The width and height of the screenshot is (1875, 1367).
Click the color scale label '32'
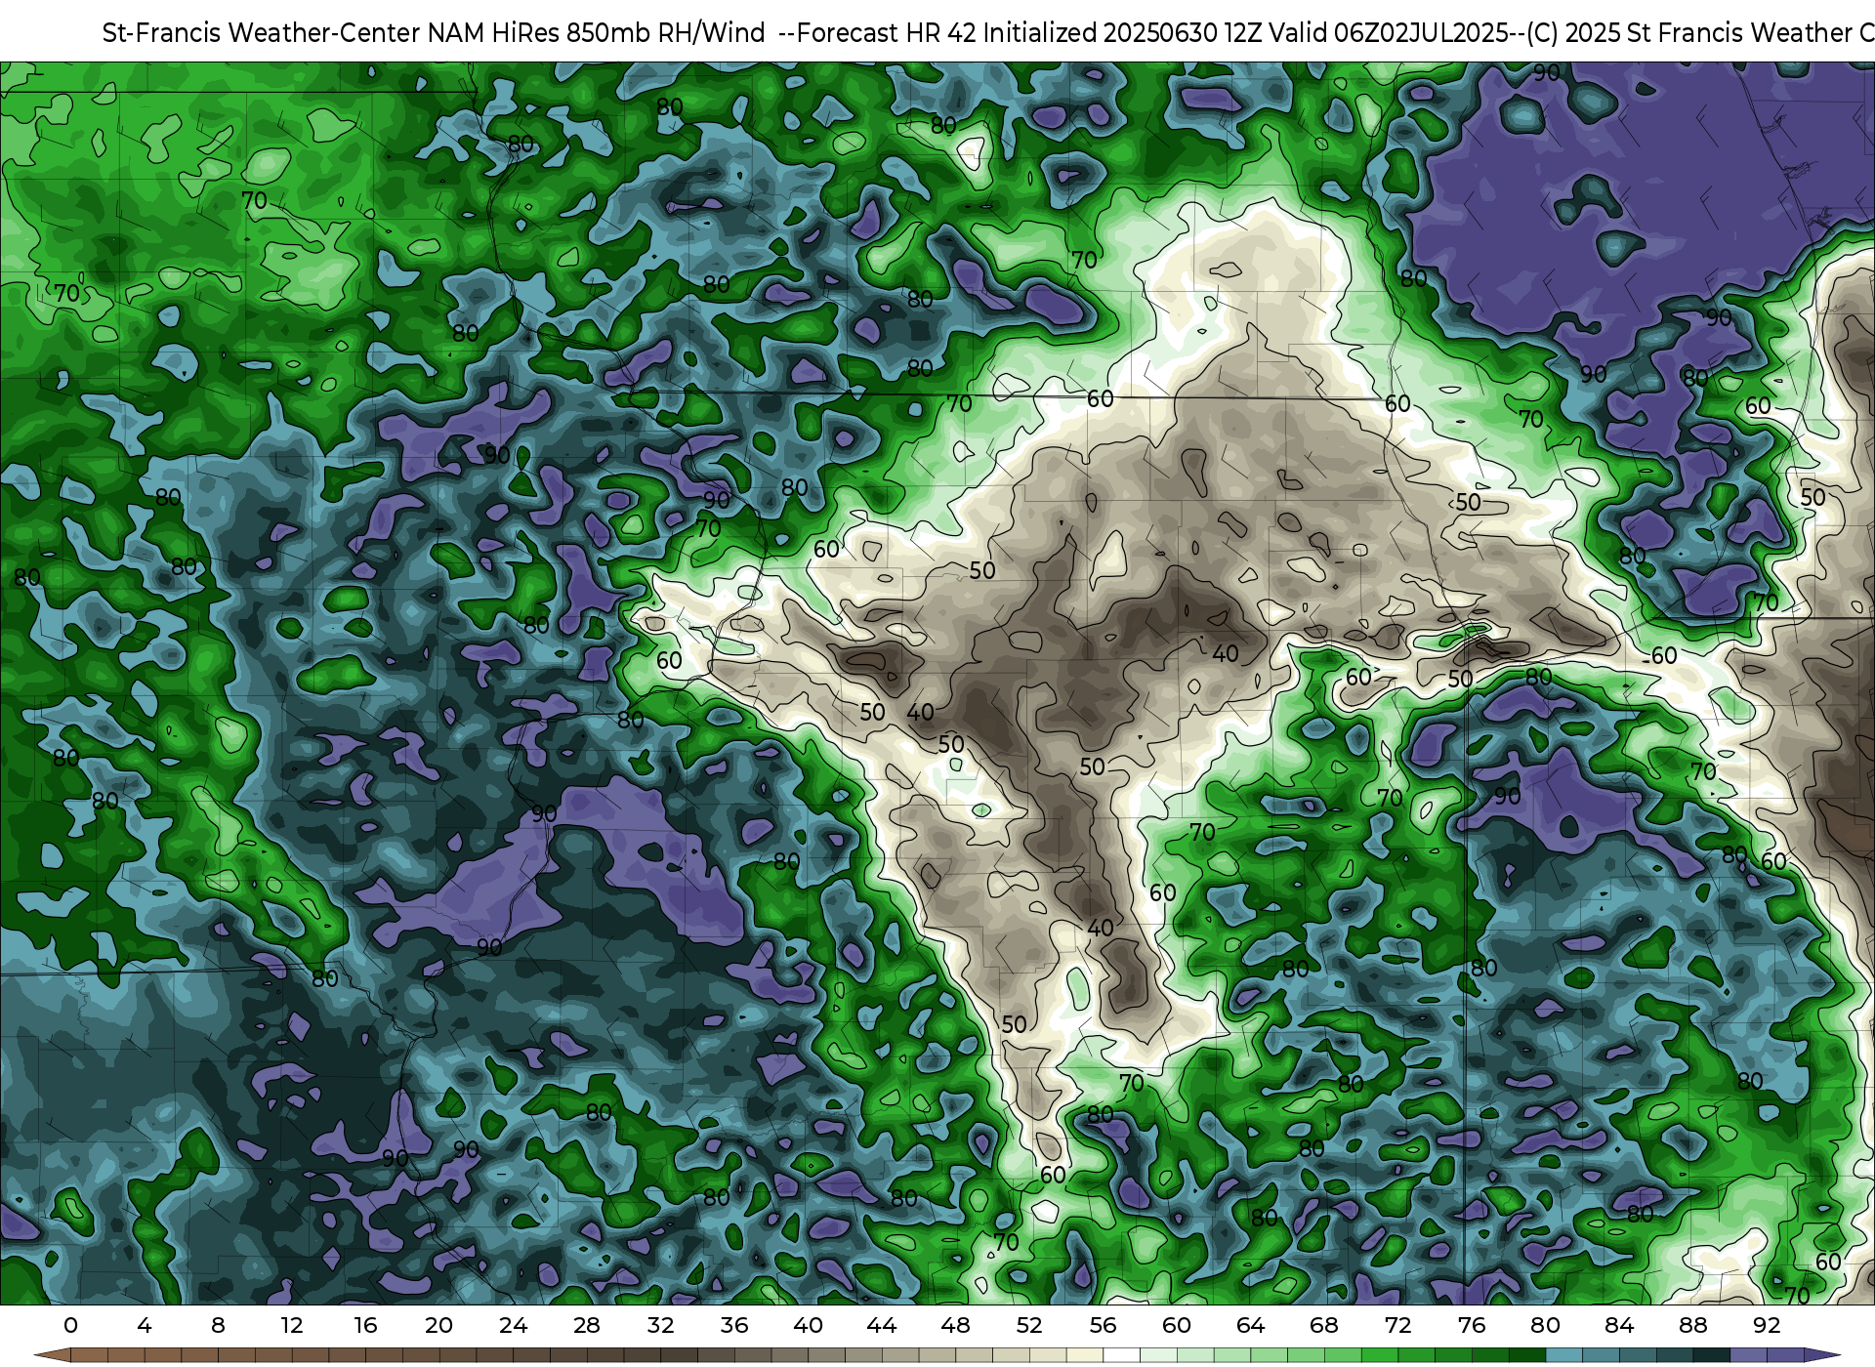click(660, 1325)
